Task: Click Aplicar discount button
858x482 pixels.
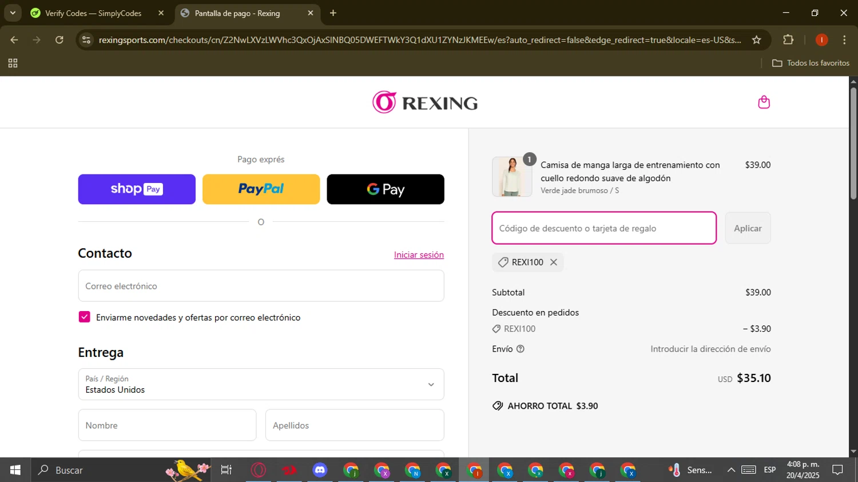Action: [748, 228]
